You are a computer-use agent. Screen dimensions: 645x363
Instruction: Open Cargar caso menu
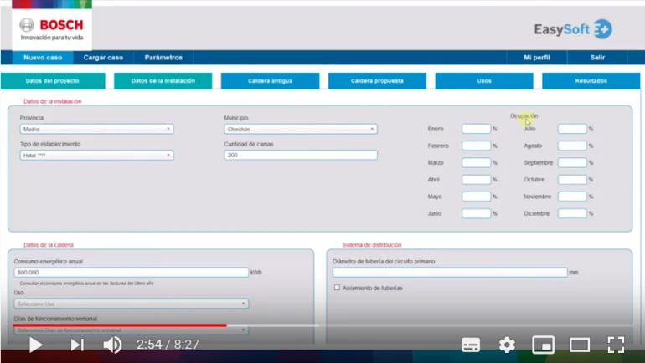103,58
